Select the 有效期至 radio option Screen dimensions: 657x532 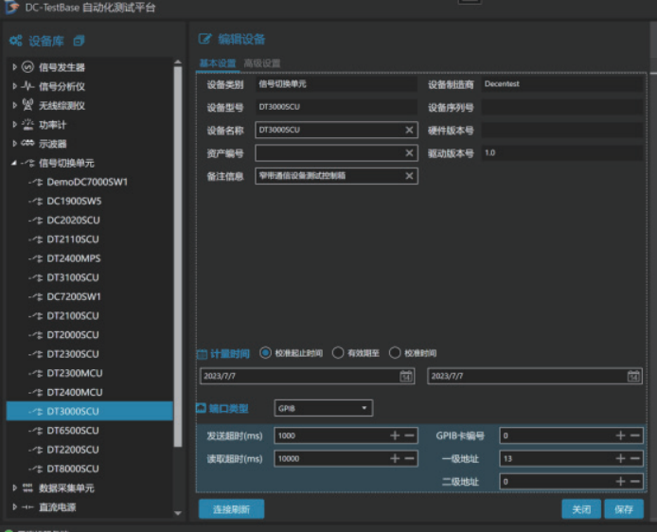pos(338,353)
